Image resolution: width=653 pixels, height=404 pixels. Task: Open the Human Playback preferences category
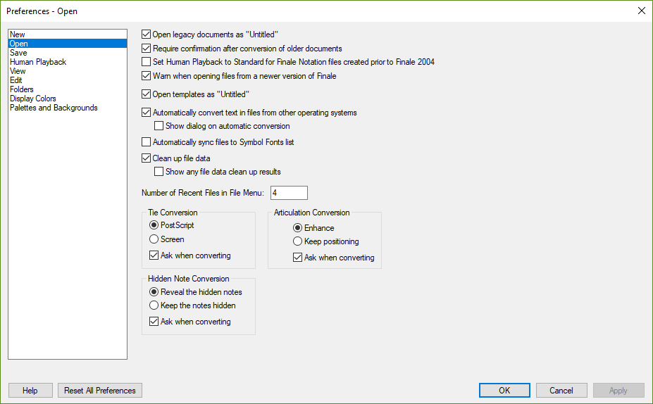click(x=38, y=62)
